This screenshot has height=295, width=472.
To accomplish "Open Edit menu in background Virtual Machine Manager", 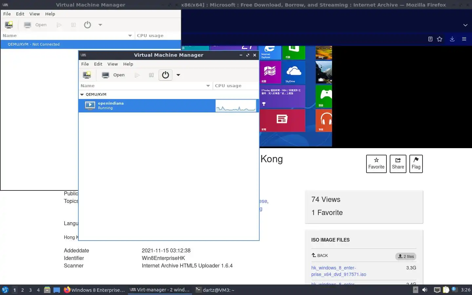I will (20, 14).
